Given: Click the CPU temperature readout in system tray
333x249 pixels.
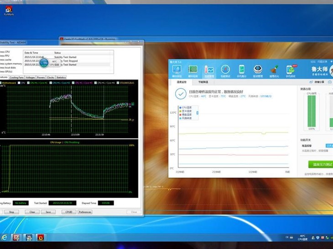Looking at the screenshot, I should coord(302,238).
